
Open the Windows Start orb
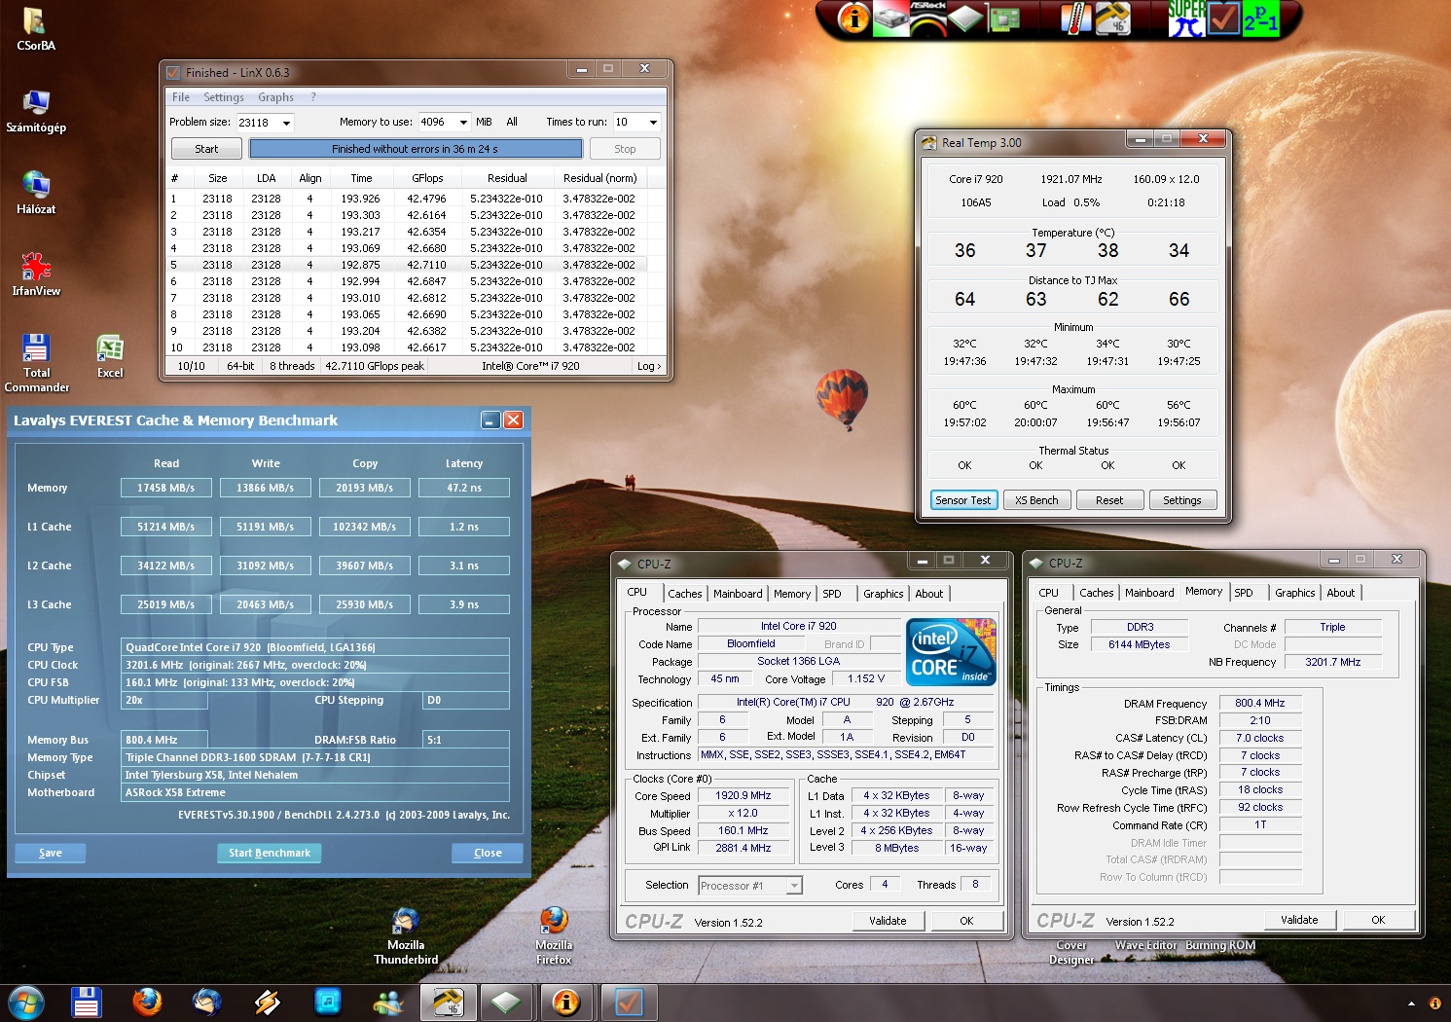click(x=25, y=1002)
